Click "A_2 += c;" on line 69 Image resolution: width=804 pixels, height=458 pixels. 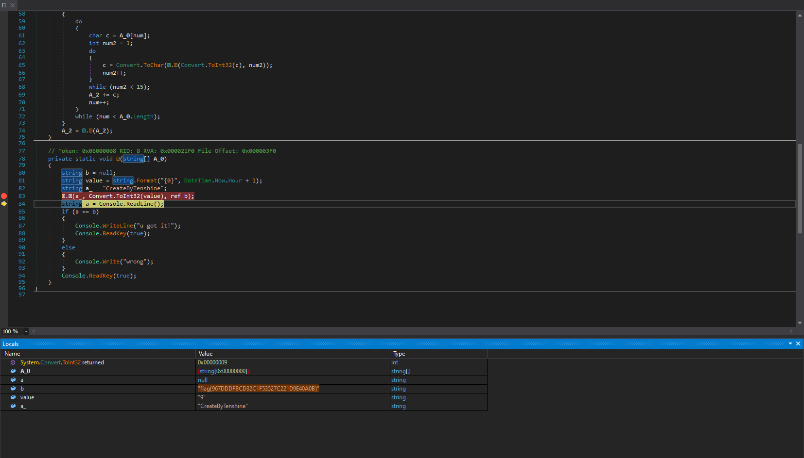click(x=104, y=95)
